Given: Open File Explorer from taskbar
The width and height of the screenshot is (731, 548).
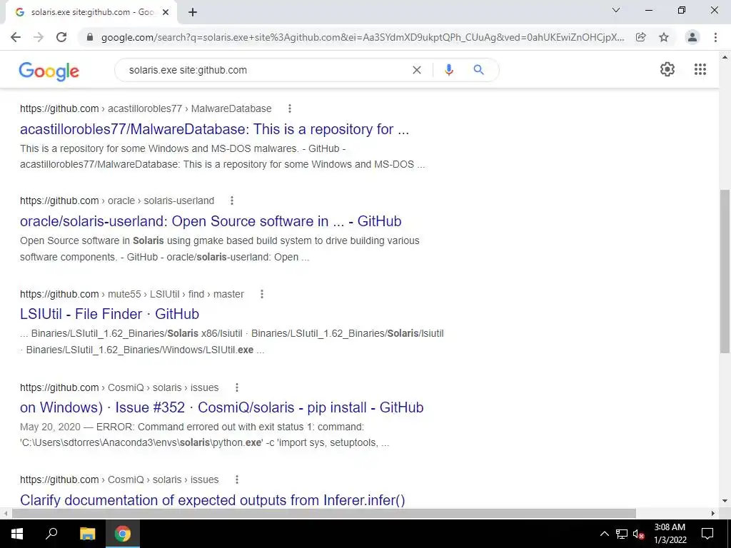Looking at the screenshot, I should coord(87,534).
